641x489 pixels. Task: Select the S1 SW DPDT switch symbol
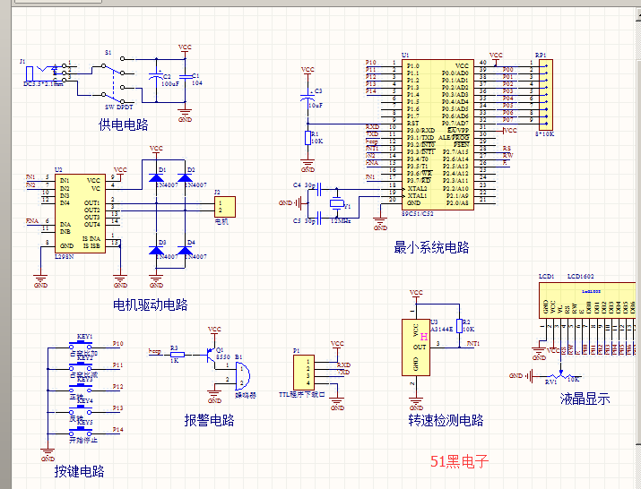point(113,80)
